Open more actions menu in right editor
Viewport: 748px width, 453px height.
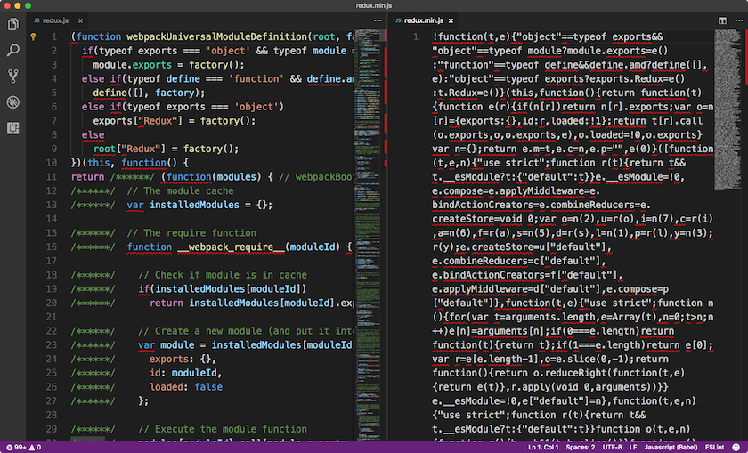tap(738, 20)
